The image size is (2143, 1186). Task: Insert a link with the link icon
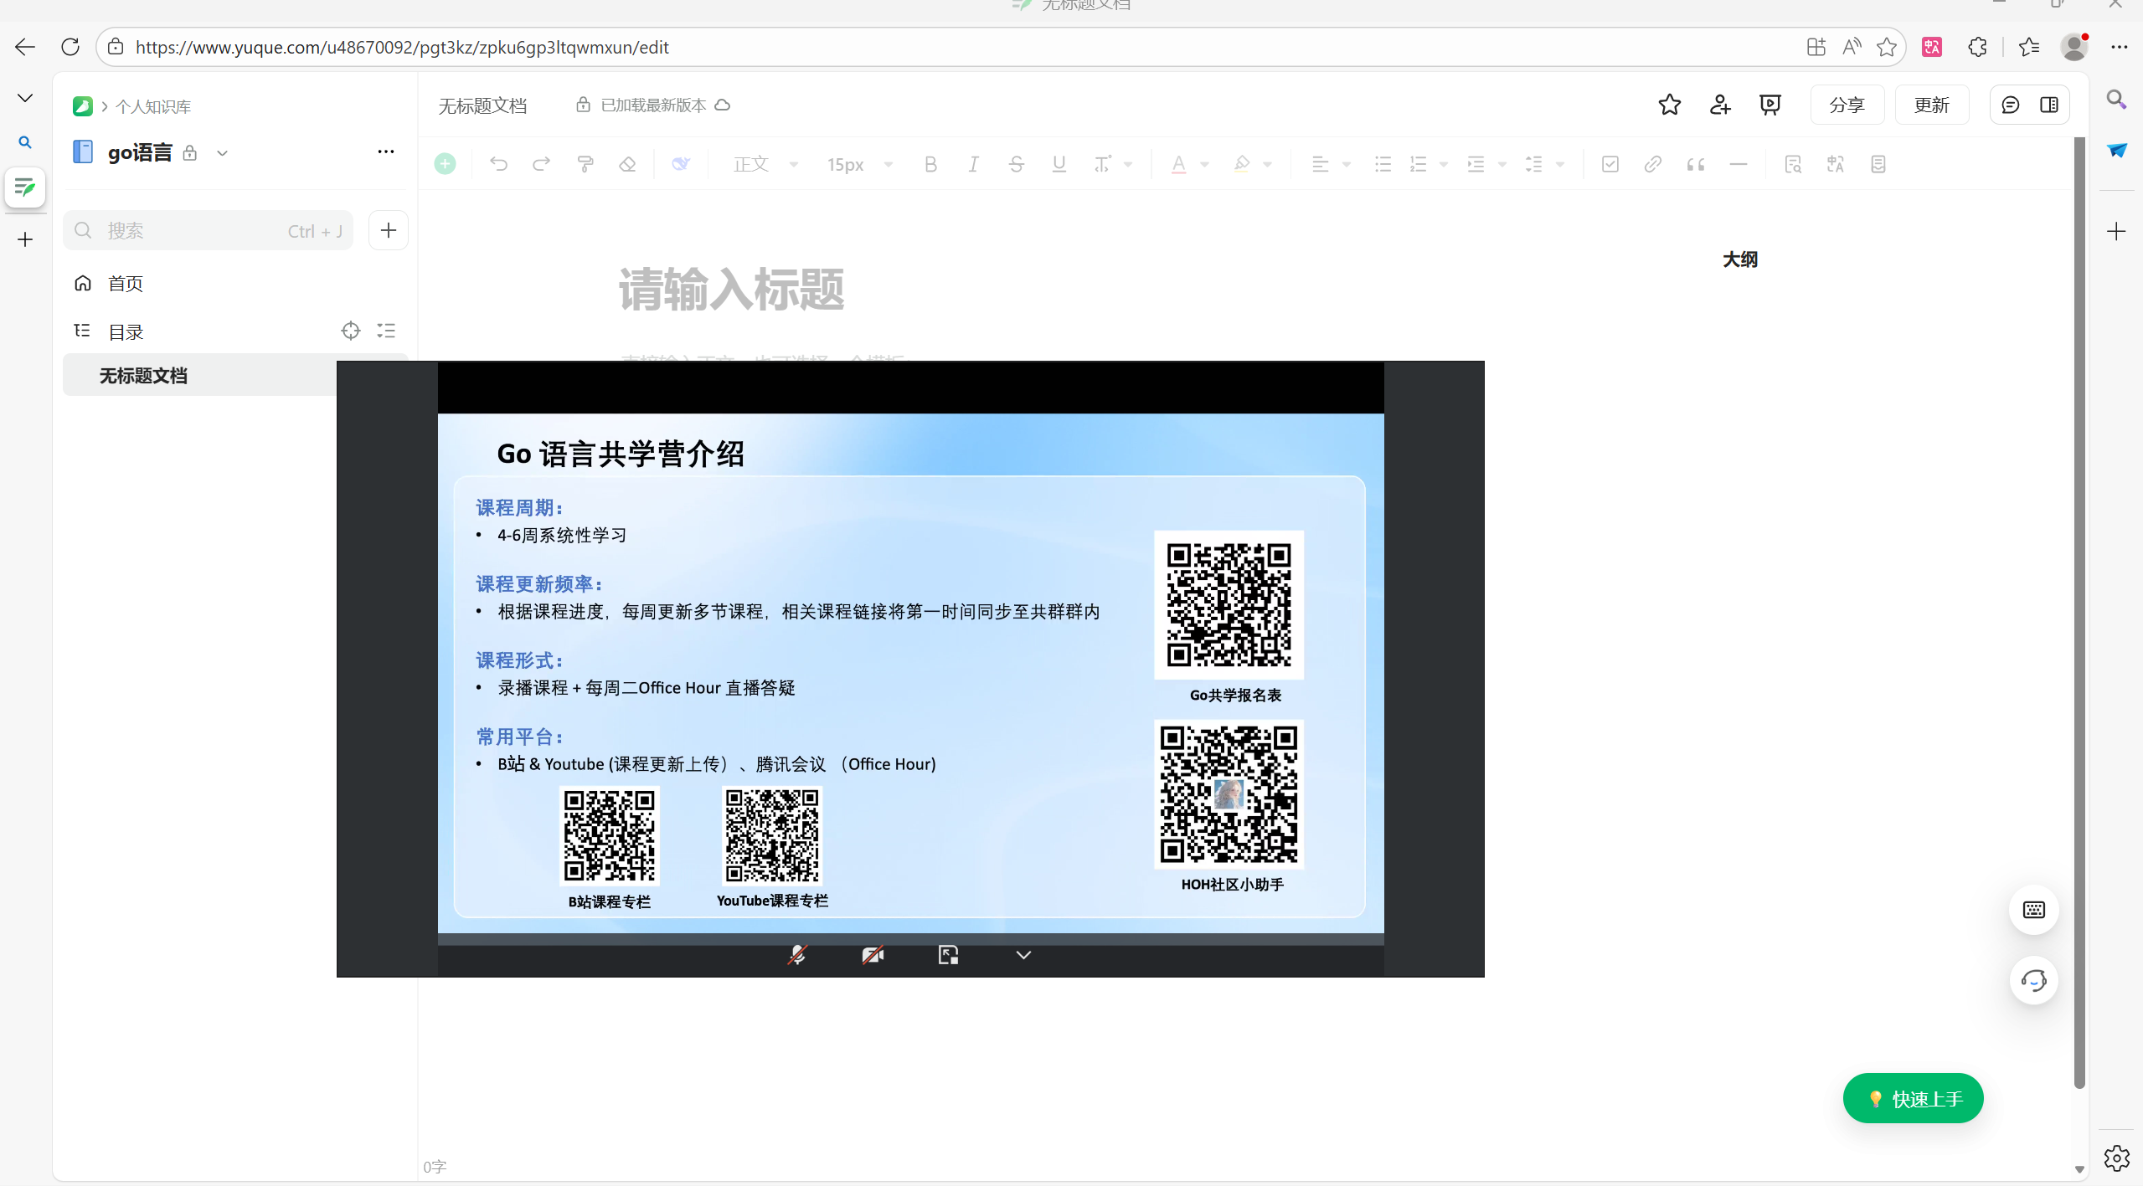(x=1652, y=164)
